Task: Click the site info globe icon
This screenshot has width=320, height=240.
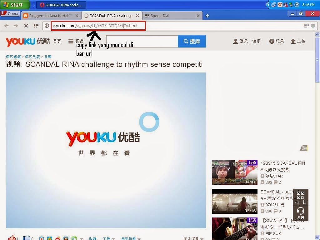Action: click(x=47, y=26)
